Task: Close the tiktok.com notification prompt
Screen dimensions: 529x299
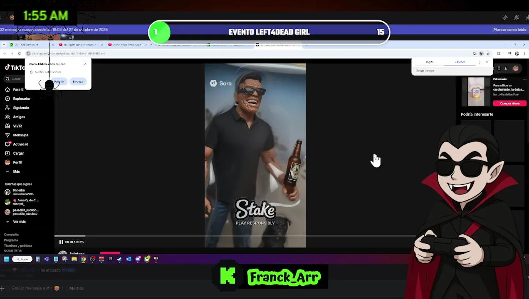Action: pos(85,64)
